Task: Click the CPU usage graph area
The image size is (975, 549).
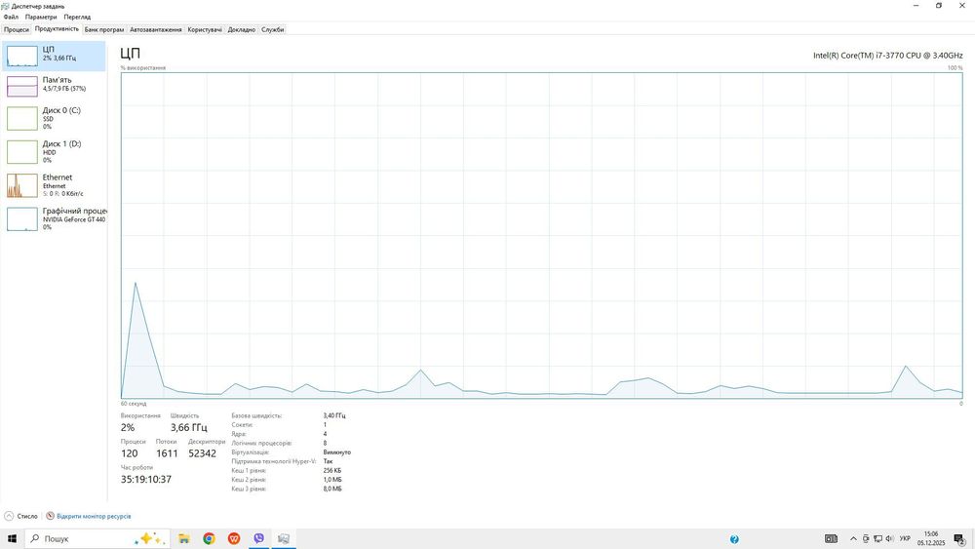Action: (541, 235)
